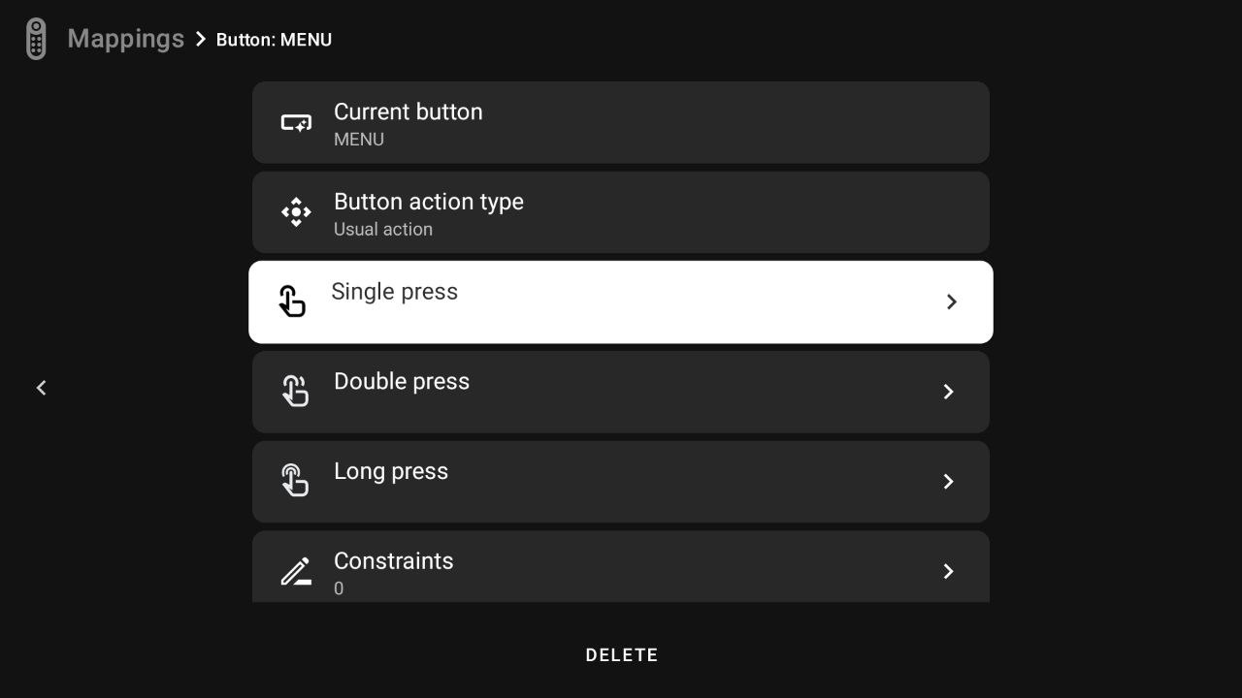
Task: Select the highlighted Single press row
Action: click(x=621, y=301)
